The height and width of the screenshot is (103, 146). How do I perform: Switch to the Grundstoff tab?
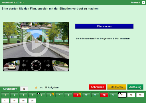(x=10, y=89)
